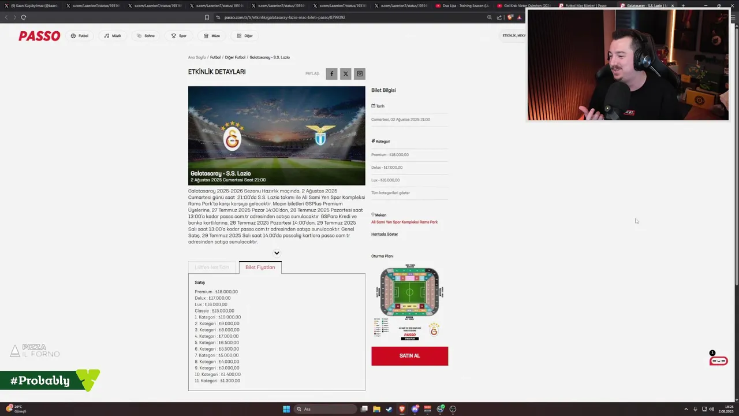The image size is (739, 416).
Task: Click the PASSO logo
Action: 39,36
